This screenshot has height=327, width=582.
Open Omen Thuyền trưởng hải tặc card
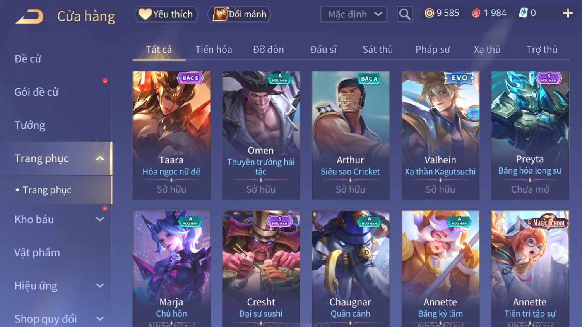click(x=261, y=135)
